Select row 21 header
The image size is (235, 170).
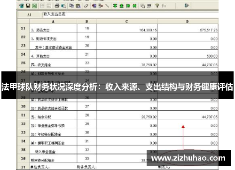click(x=23, y=28)
